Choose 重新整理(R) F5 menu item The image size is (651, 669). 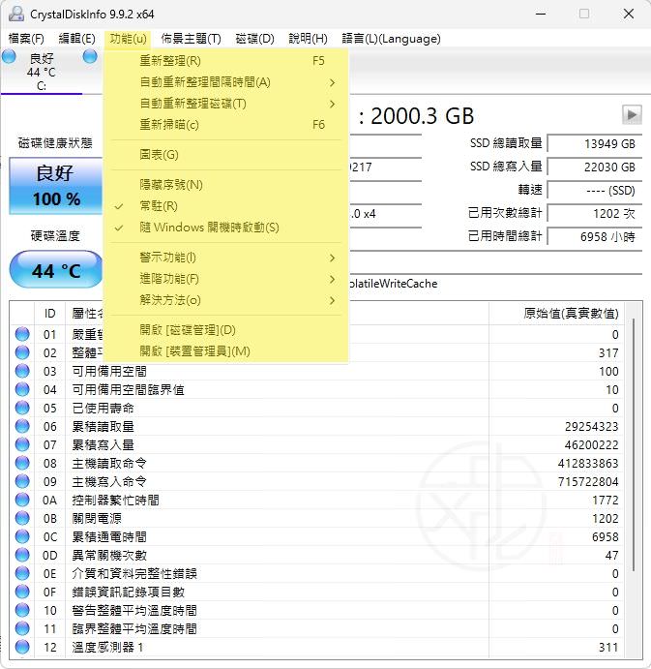point(226,61)
